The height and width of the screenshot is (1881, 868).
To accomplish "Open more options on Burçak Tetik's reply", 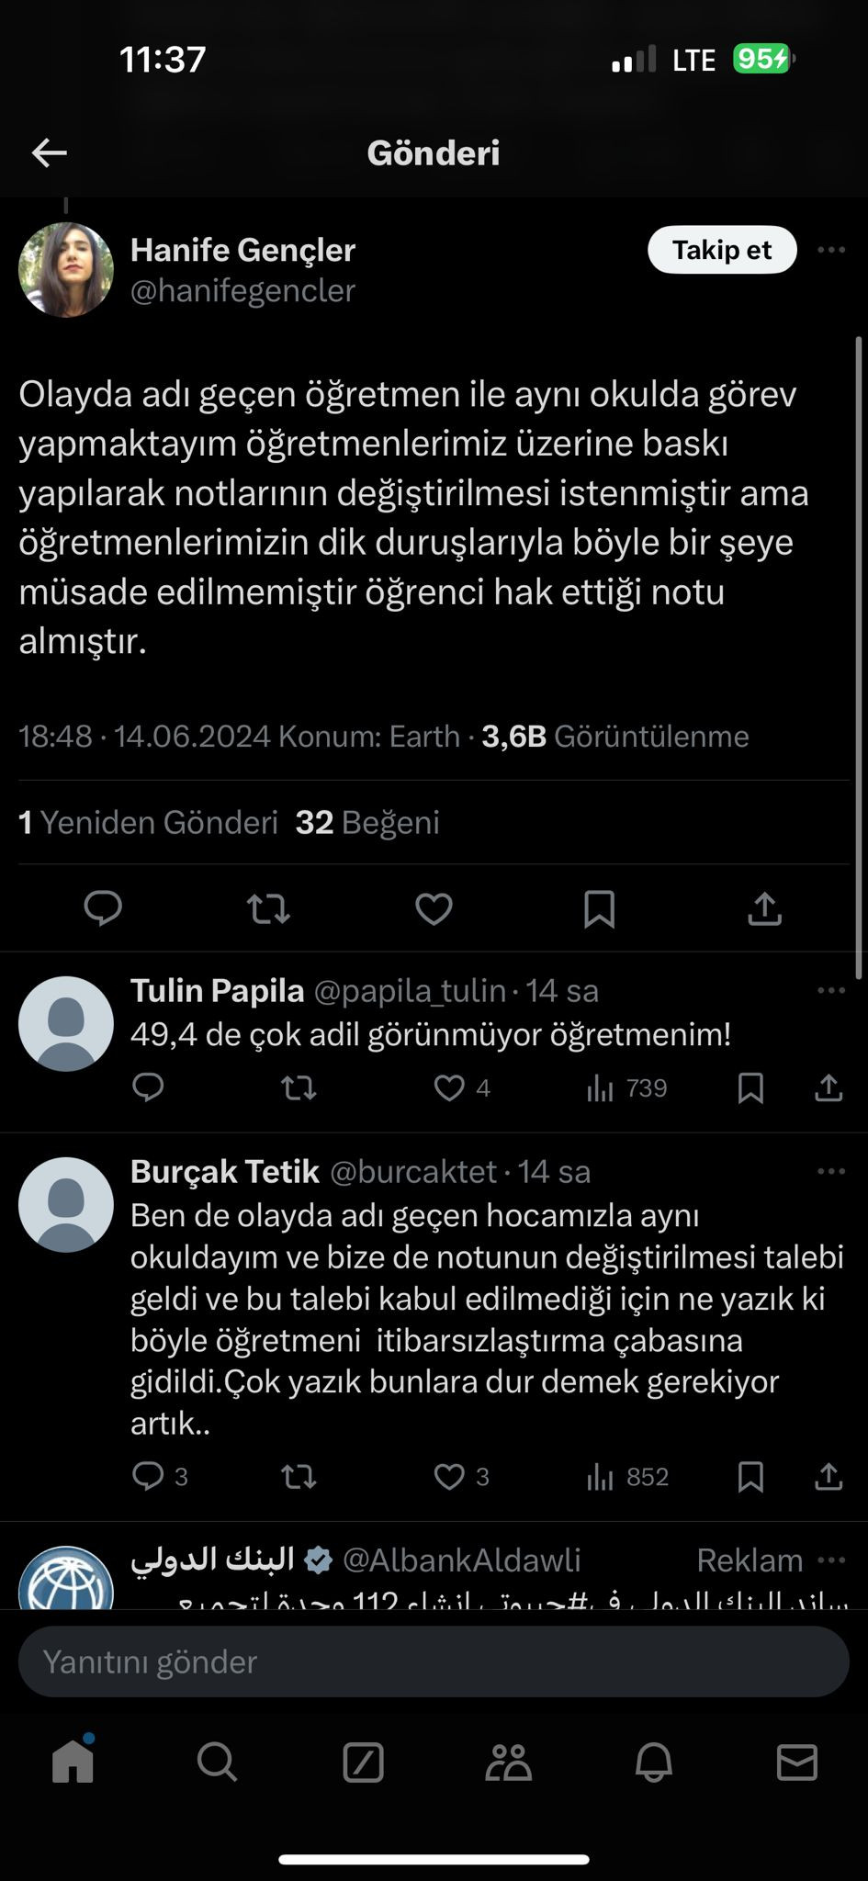I will click(x=831, y=1171).
